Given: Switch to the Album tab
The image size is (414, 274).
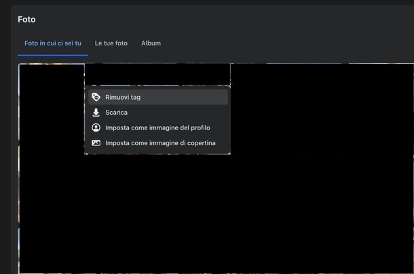Looking at the screenshot, I should click(151, 43).
